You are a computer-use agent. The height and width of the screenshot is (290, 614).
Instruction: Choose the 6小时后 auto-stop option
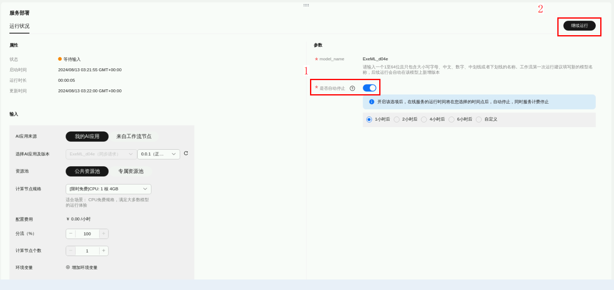[451, 119]
